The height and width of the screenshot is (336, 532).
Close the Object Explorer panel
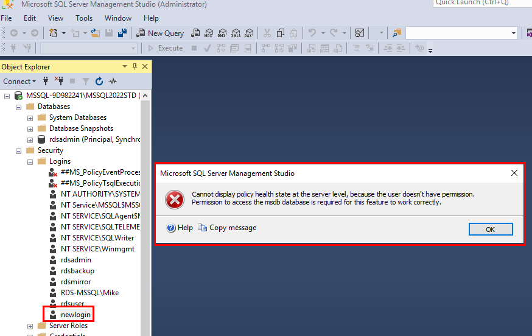click(x=145, y=66)
